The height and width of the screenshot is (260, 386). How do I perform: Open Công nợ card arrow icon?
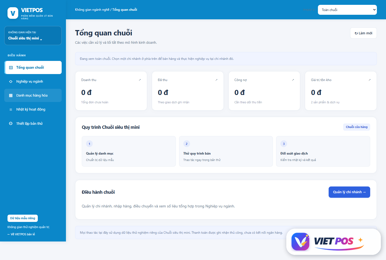pos(293,80)
